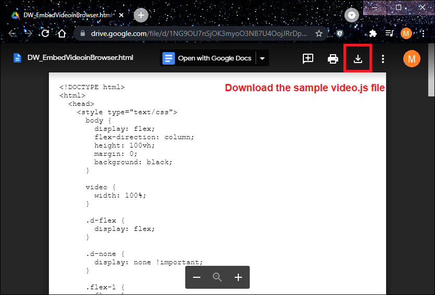The width and height of the screenshot is (435, 295).
Task: View site info via padlock icon
Action: coord(82,33)
